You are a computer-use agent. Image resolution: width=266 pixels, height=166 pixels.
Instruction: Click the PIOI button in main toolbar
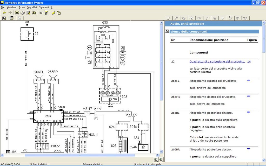pos(41,13)
